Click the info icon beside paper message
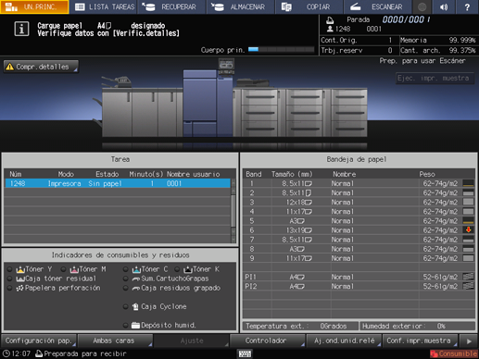 [x=21, y=30]
